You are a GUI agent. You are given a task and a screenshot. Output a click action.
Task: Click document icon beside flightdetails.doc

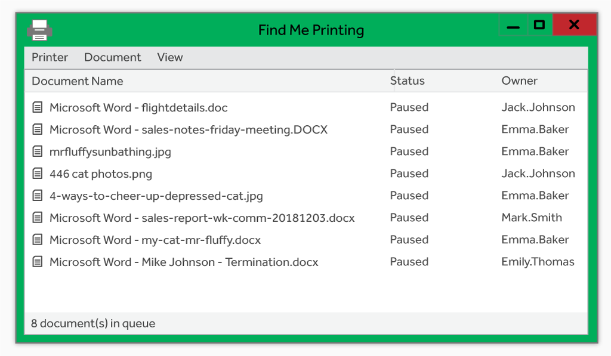[x=38, y=107]
